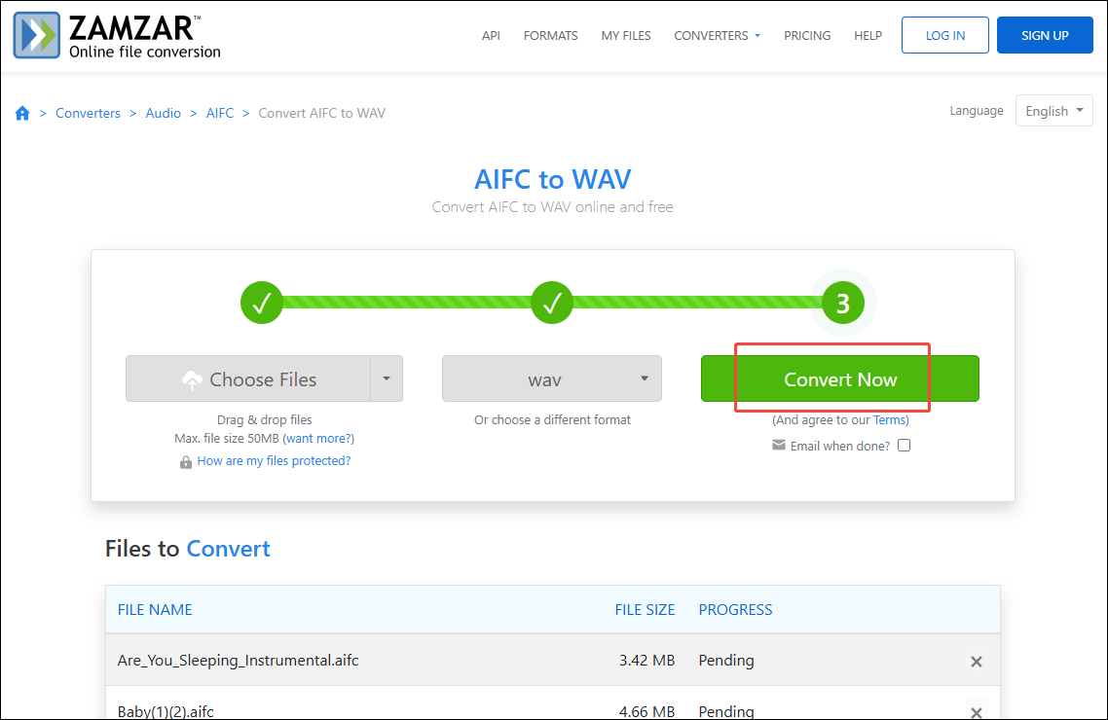Click the Convert AIFC to WAV breadcrumb text
The height and width of the screenshot is (720, 1108).
[321, 113]
